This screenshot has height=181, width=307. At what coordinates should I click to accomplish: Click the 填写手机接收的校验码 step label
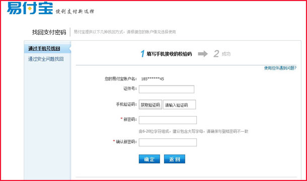pos(170,54)
